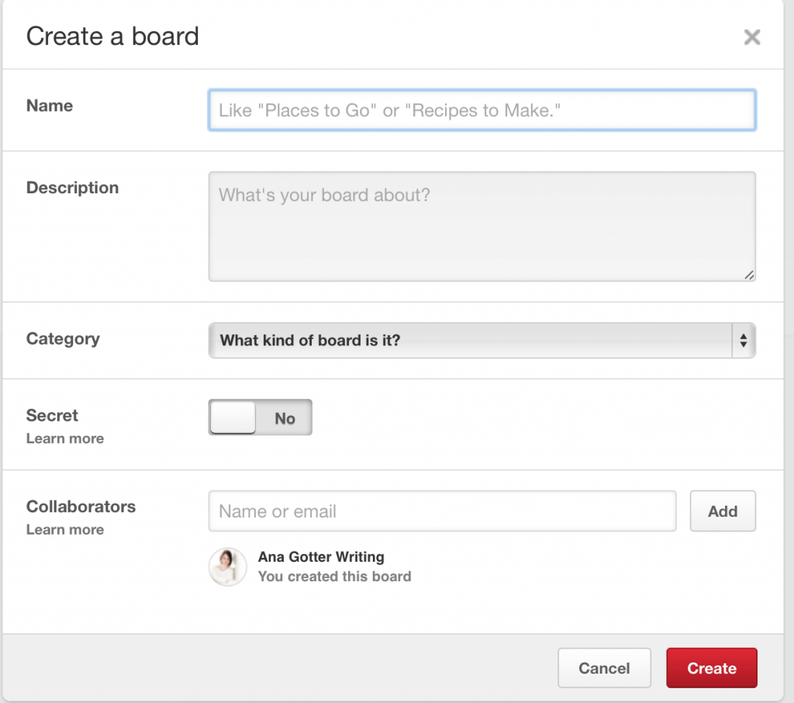
Task: Toggle the Secret board switch
Action: [261, 417]
